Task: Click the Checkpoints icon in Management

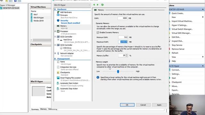Action: pos(58,73)
